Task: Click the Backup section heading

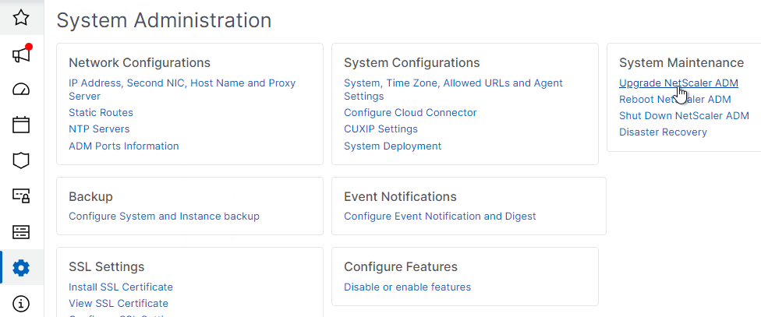Action: pos(90,196)
